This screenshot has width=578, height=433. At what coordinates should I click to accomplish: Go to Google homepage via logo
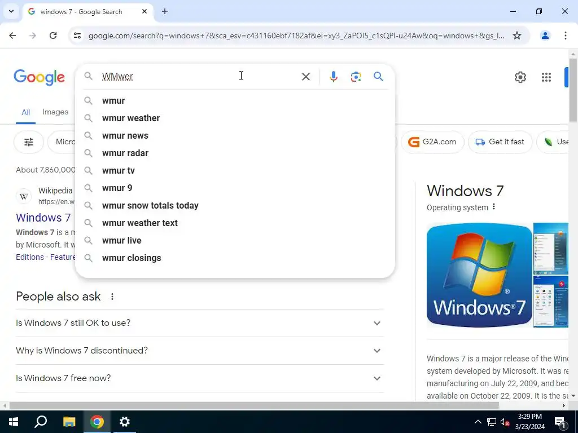39,77
